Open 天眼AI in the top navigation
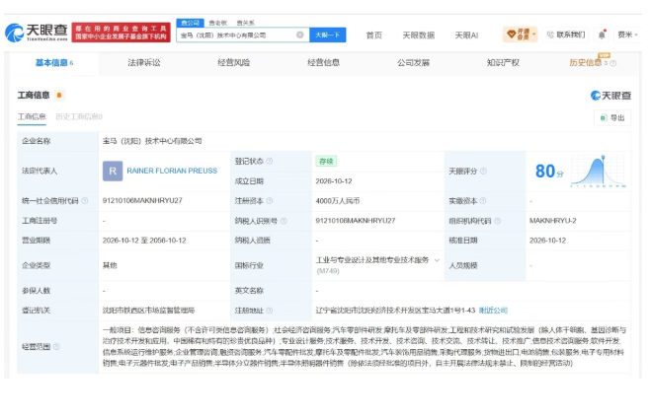The height and width of the screenshot is (418, 650). (x=466, y=35)
